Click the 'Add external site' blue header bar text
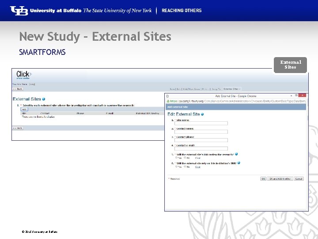The width and height of the screenshot is (318, 239). point(178,107)
